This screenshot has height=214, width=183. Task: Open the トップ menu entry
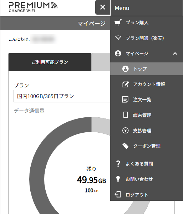pos(147,69)
